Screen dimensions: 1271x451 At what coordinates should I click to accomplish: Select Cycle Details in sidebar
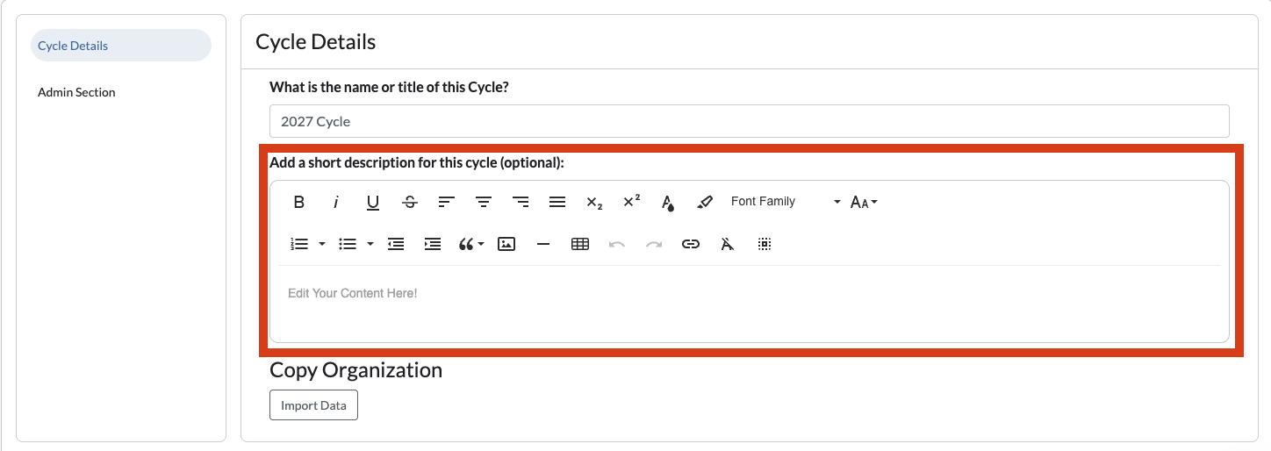pos(121,46)
